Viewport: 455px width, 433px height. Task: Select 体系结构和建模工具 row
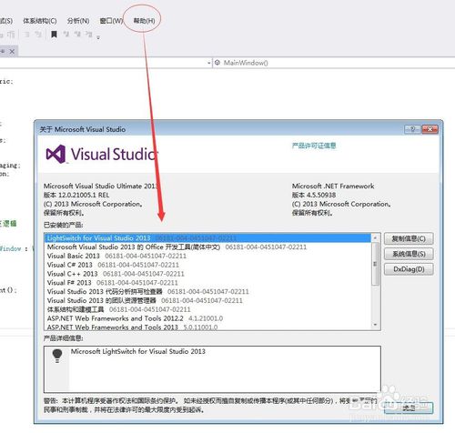(207, 309)
